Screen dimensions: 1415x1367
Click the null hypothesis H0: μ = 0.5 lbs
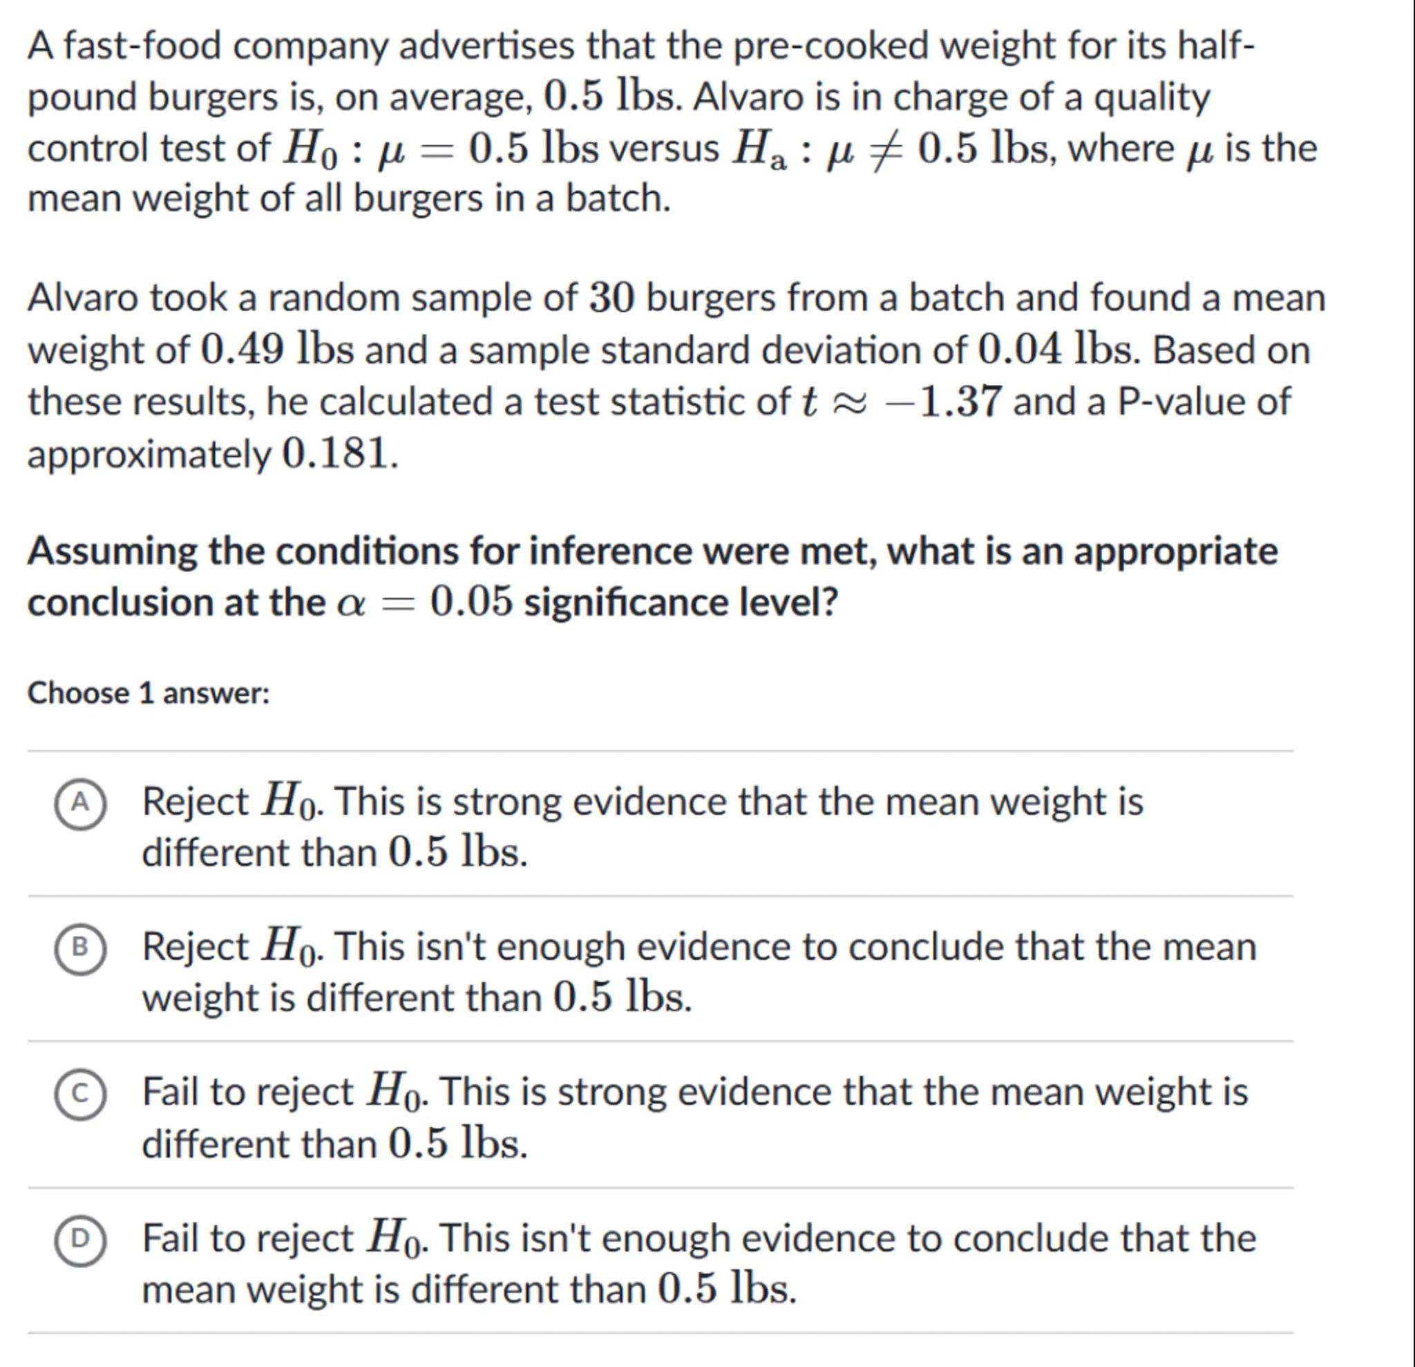(440, 149)
